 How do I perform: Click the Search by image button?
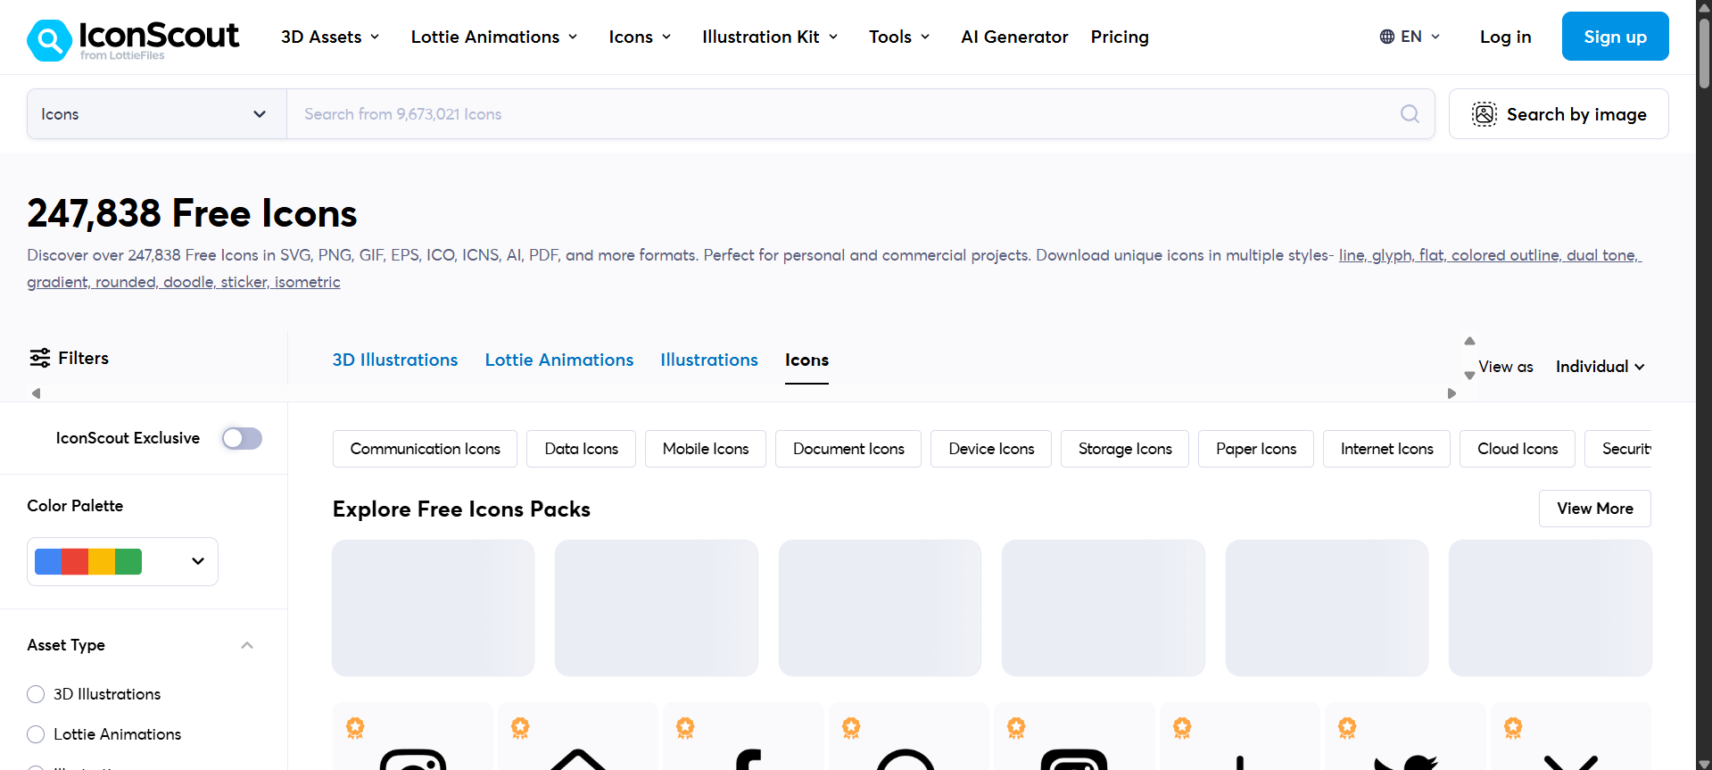[1559, 114]
